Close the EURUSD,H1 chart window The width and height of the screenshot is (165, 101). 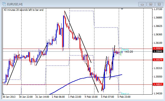tap(159, 4)
